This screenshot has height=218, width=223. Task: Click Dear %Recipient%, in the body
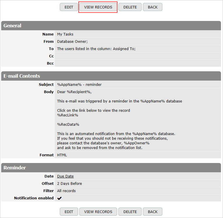click(x=74, y=92)
